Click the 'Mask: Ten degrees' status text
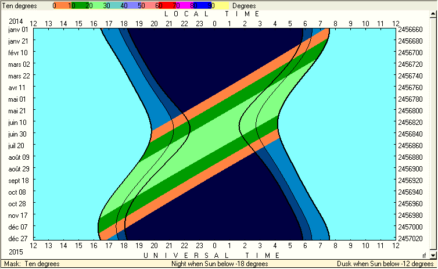Screen dimensions: 438x269 pos(32,264)
